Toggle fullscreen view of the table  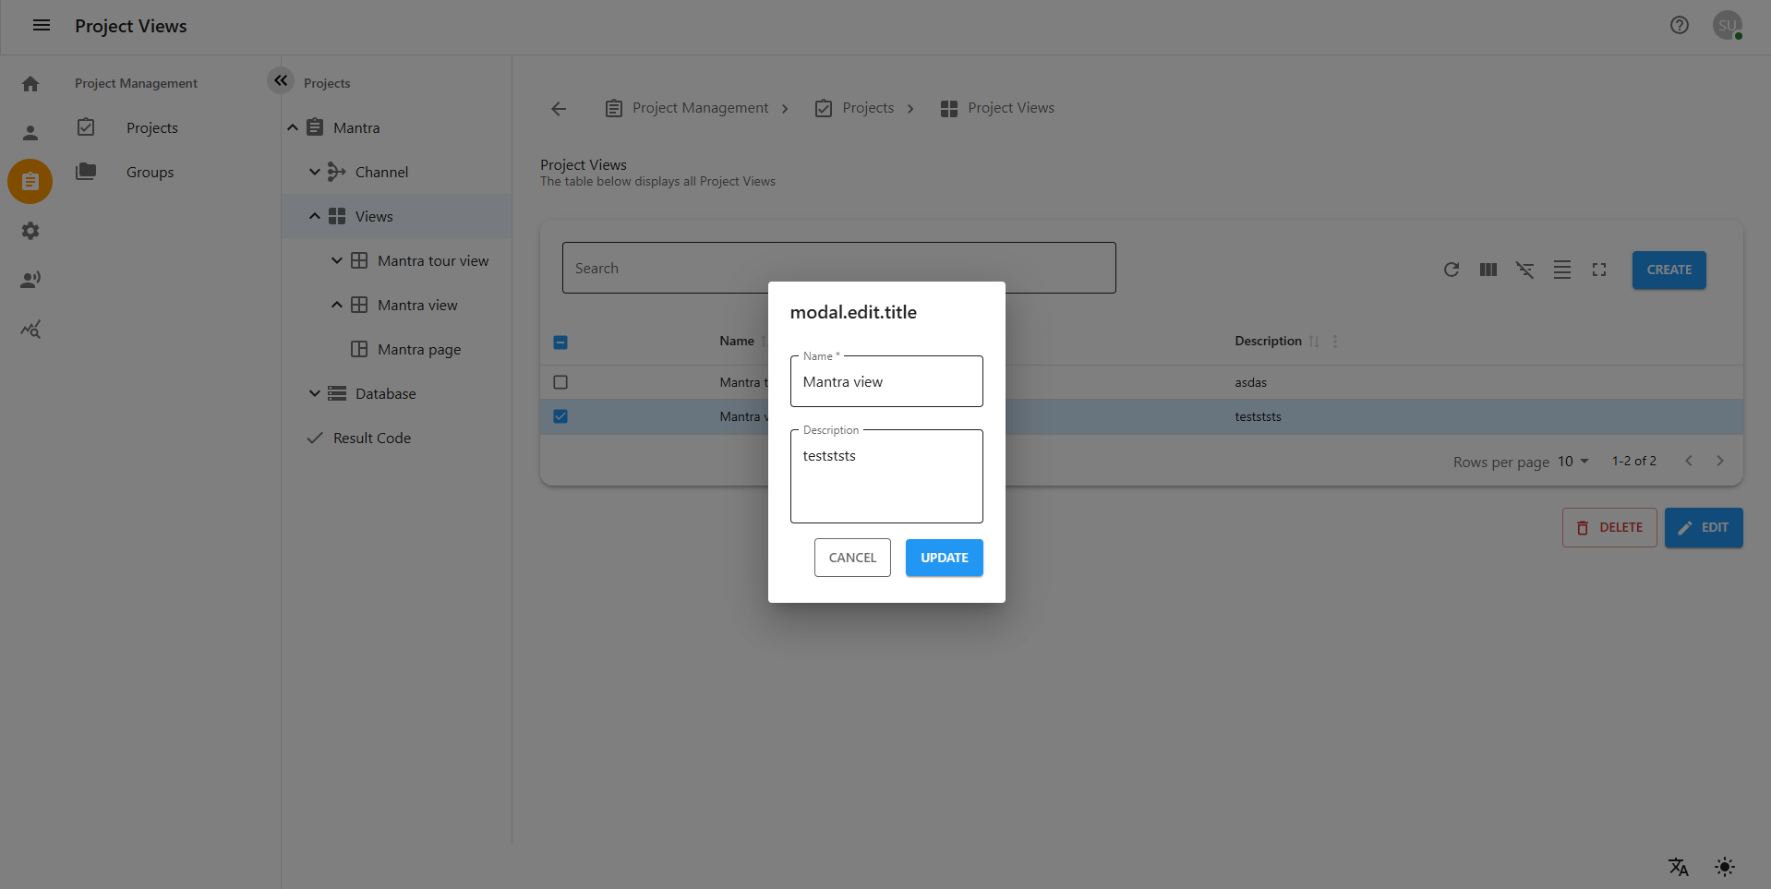point(1599,270)
